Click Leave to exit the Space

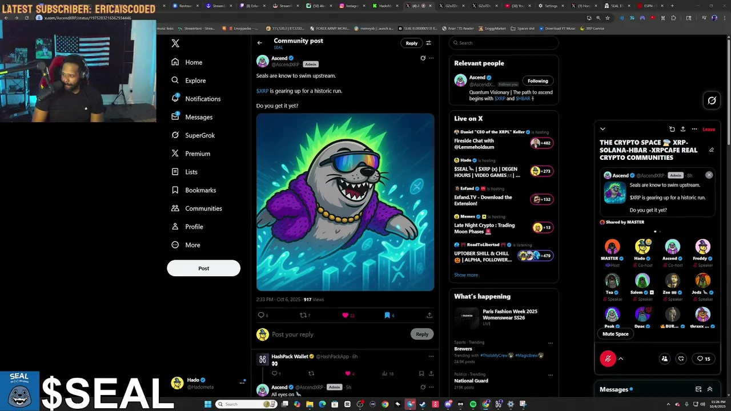click(x=709, y=130)
